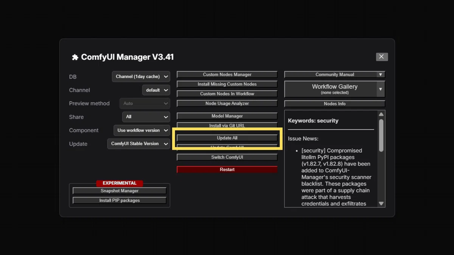Expand the Workflow Gallery dropdown arrow
This screenshot has width=454, height=255.
[x=381, y=90]
